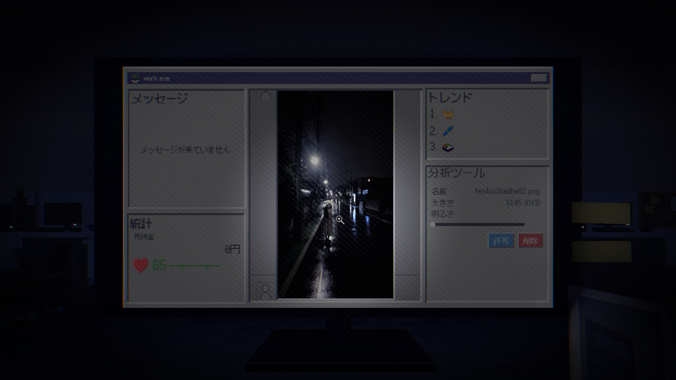Click the 所持金 label in statistics
This screenshot has width=676, height=380.
pos(144,237)
